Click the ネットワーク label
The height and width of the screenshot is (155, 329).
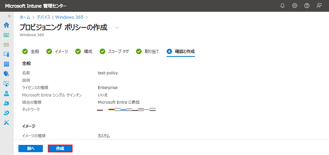[31, 109]
